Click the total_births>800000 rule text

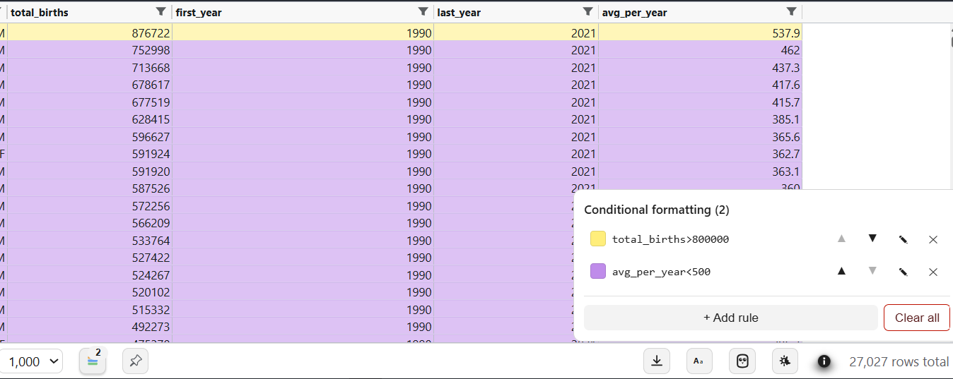[x=670, y=239]
